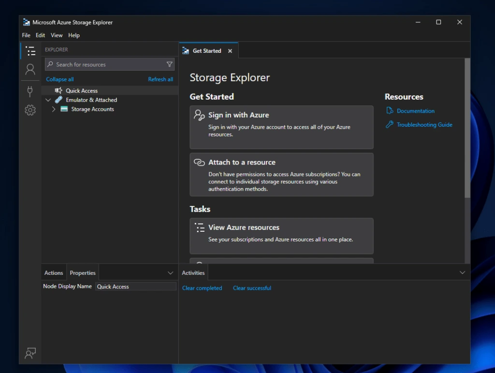Screen dimensions: 495x373
Task: Open the Help menu
Action: [x=74, y=35]
